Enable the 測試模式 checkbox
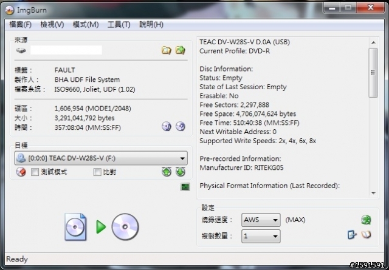Viewport: 389px width, 270px height. pos(35,172)
